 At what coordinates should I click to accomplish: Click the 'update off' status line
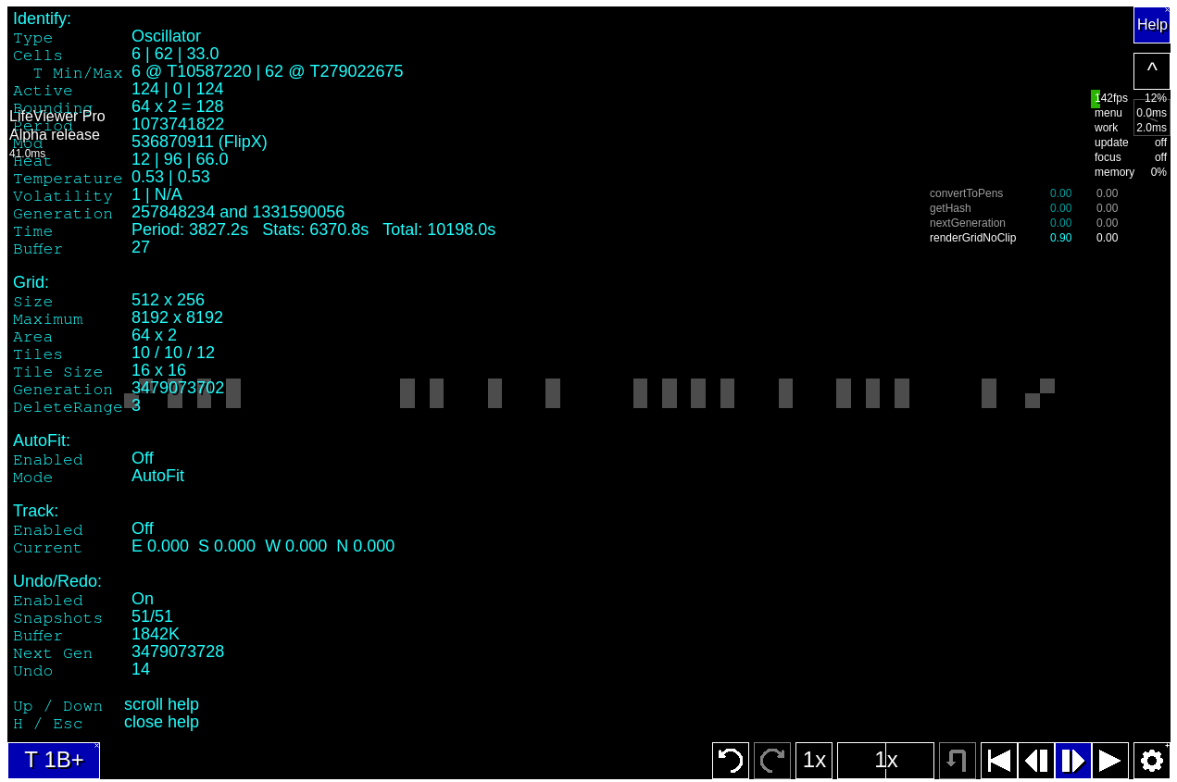(x=1131, y=143)
